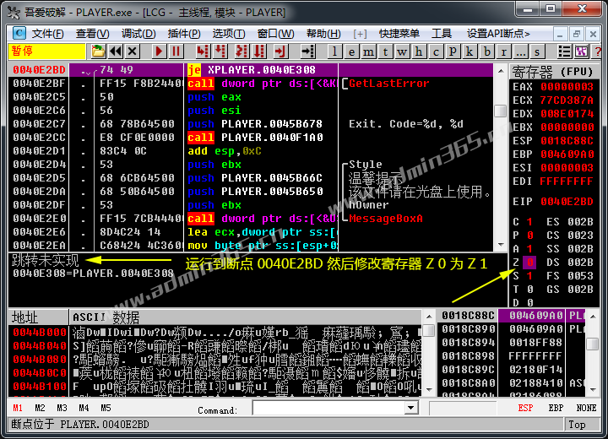This screenshot has width=608, height=439.
Task: Open the 选项(T) menu
Action: click(229, 34)
